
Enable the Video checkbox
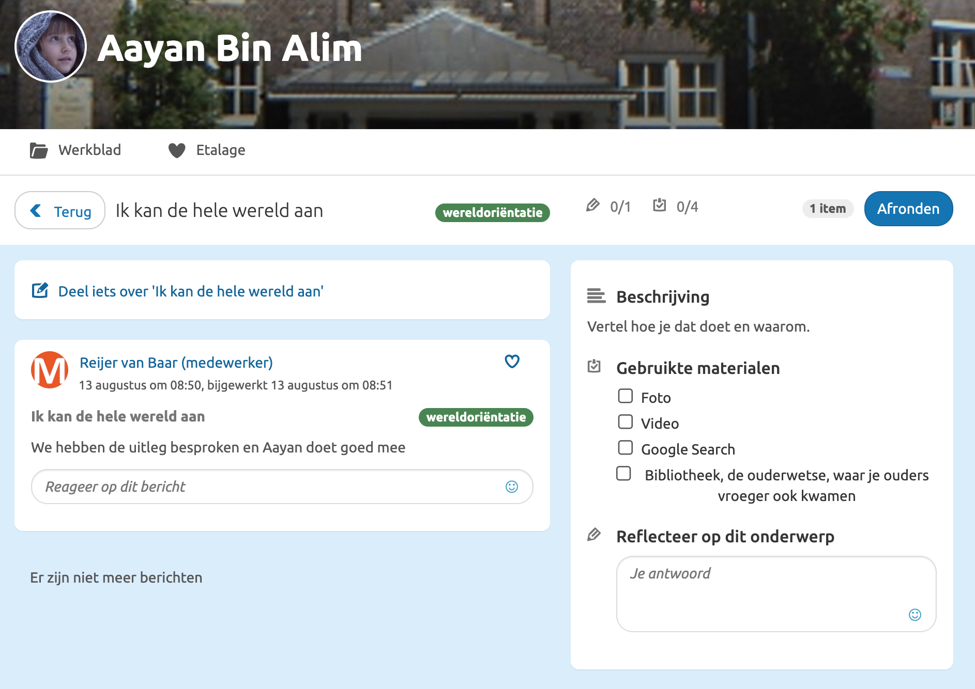(626, 421)
